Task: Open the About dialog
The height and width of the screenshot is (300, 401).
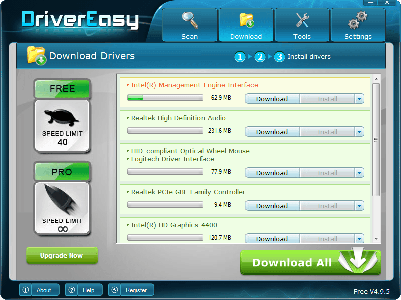Action: 39,290
